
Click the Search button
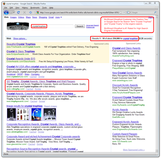[80, 26]
